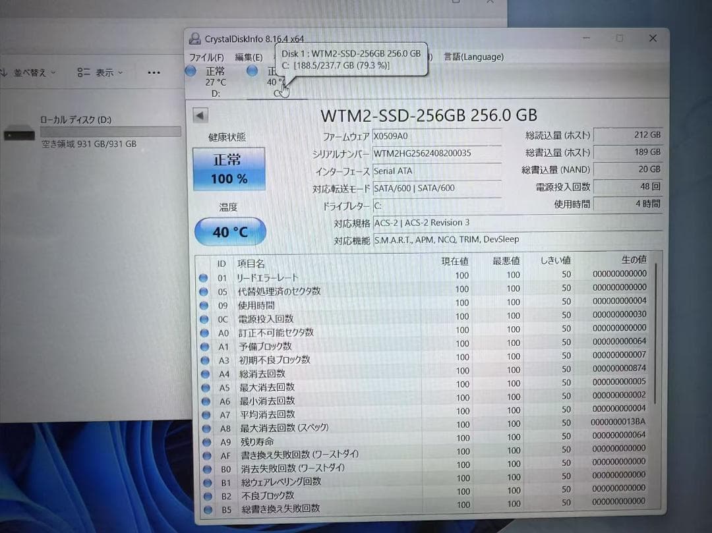Click blue indicator beside 使用時間
This screenshot has width=712, height=533.
203,305
